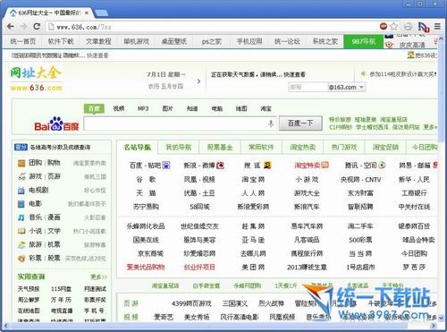Open the 单机游戏 bookmark
Viewport: 447px width, 332px height.
tap(137, 41)
